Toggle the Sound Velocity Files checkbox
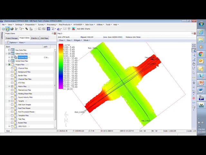This screenshot has height=155, width=206. tap(12, 97)
